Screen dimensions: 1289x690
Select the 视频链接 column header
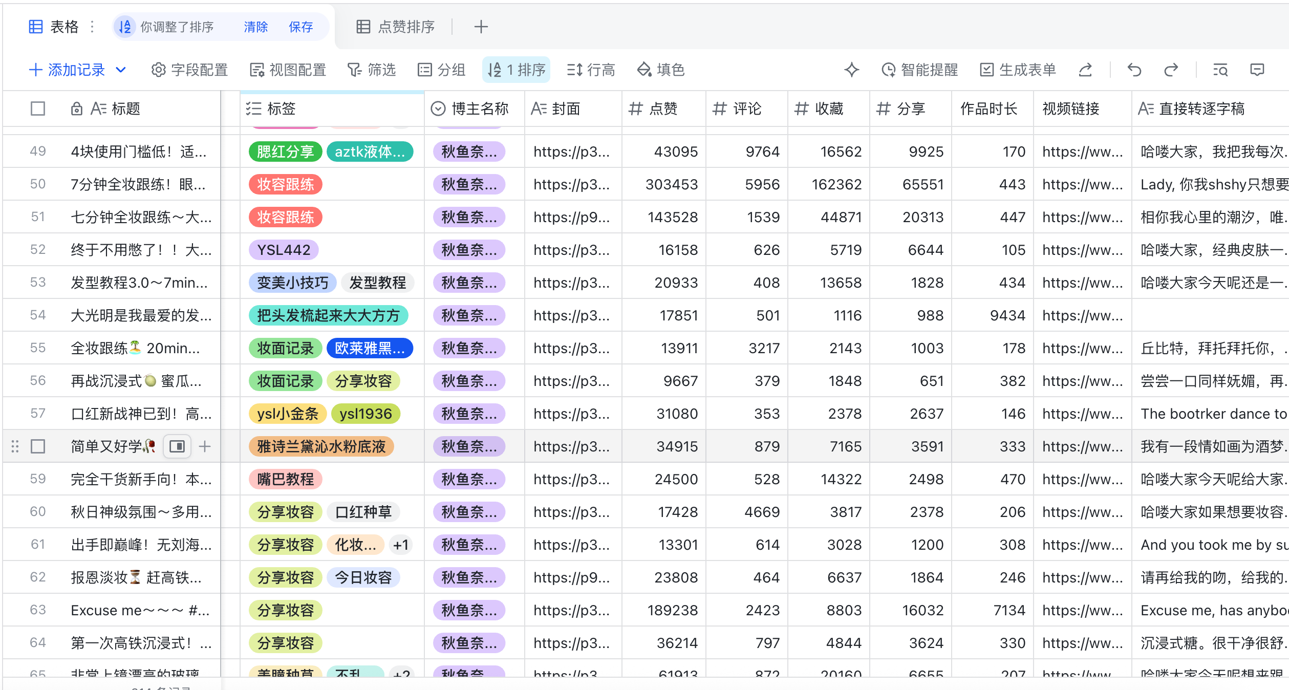pos(1083,109)
